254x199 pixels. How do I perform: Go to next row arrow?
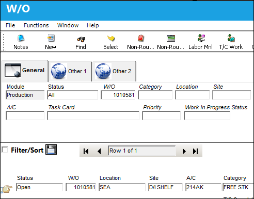click(x=184, y=151)
